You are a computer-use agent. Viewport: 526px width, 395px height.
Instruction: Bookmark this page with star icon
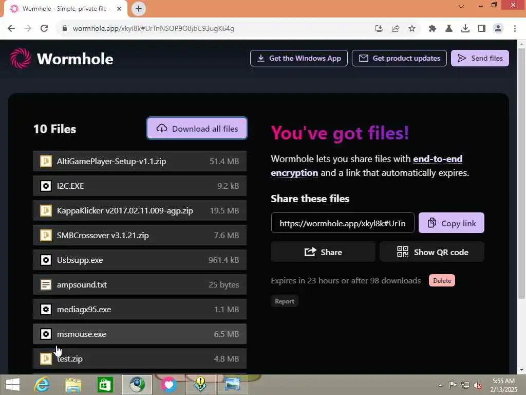[412, 29]
